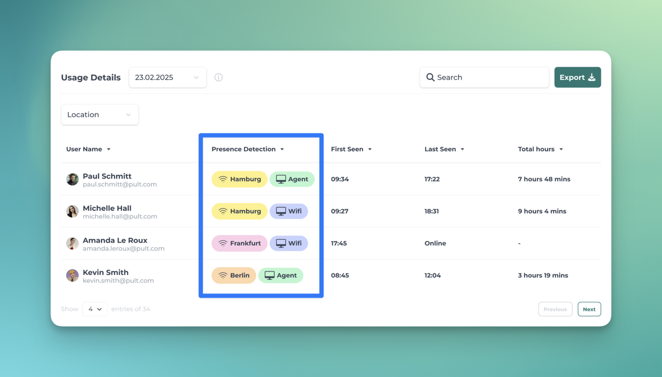
Task: Click Michelle Hall's avatar picture
Action: 72,212
